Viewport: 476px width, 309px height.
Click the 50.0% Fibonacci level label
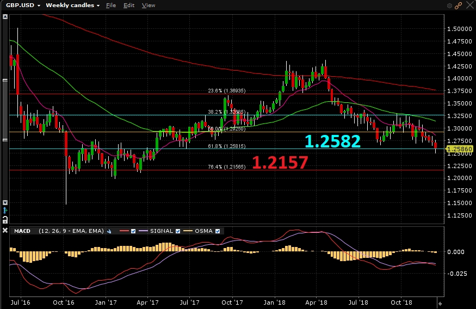(x=227, y=129)
